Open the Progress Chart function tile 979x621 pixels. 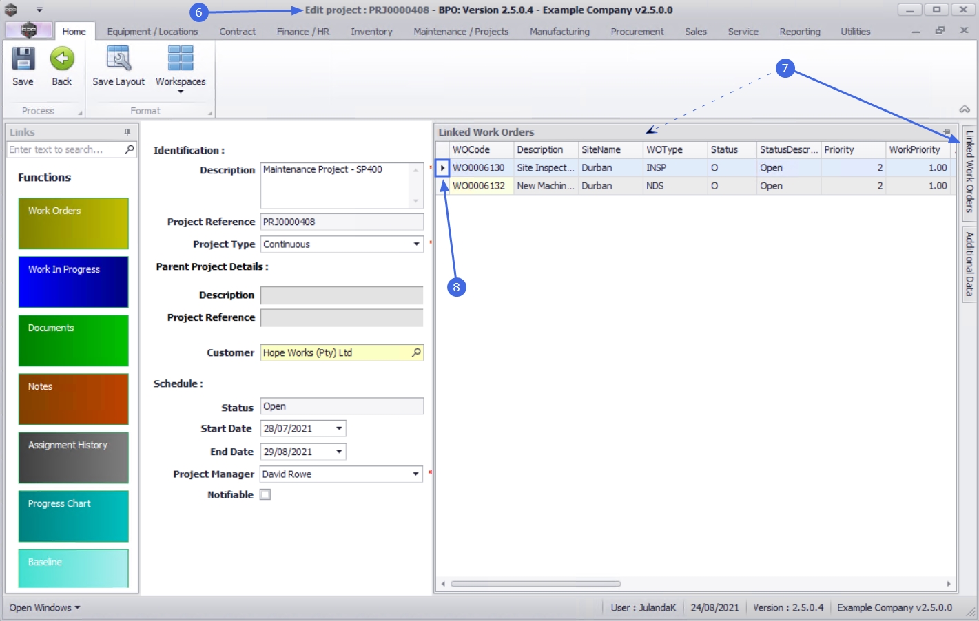point(73,516)
